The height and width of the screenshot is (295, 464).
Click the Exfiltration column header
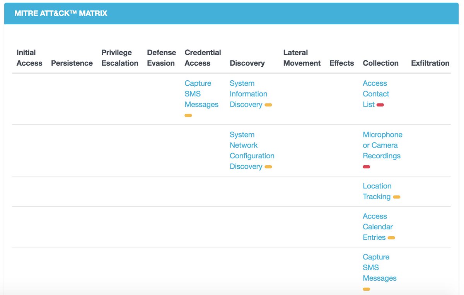click(430, 63)
